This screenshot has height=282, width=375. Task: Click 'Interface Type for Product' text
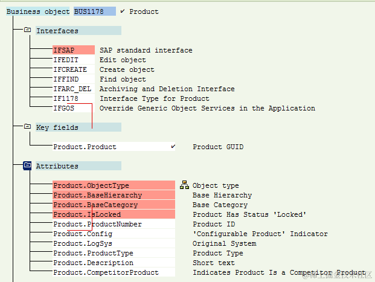click(x=155, y=98)
